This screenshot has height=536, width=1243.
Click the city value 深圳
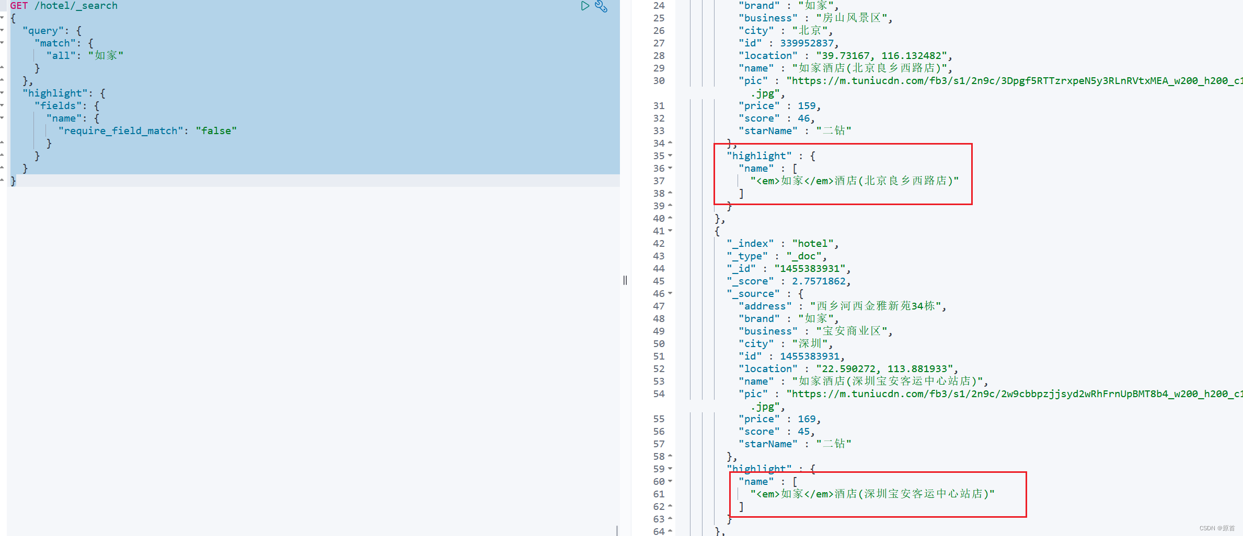click(x=810, y=344)
